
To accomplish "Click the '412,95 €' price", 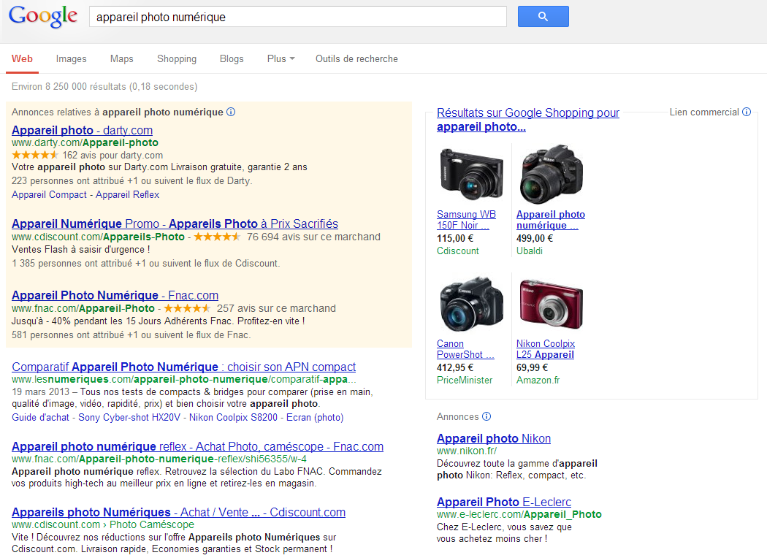I will pyautogui.click(x=455, y=367).
